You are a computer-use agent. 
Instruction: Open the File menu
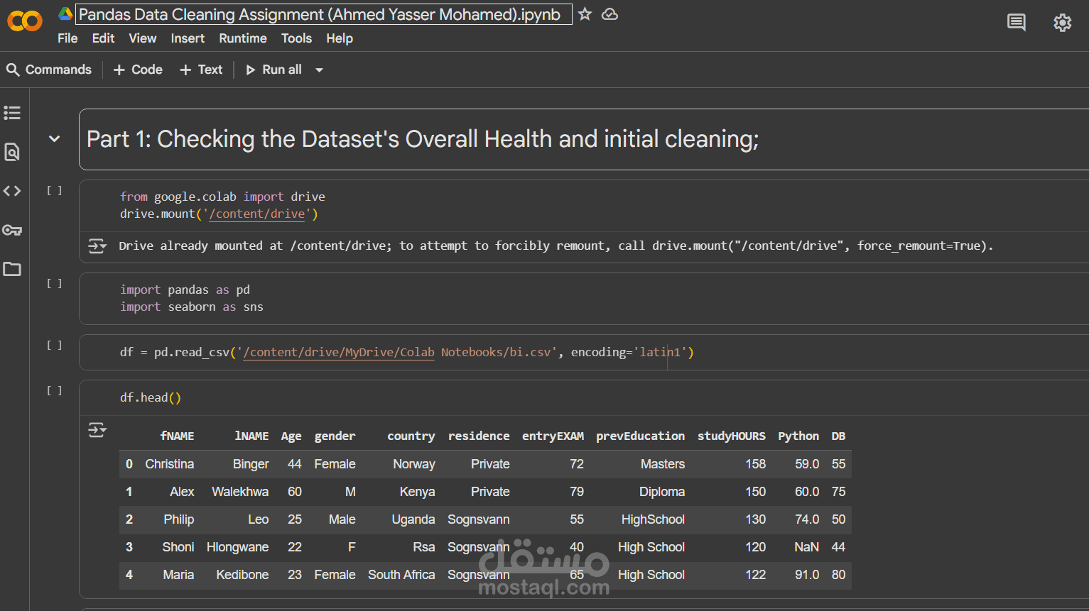pos(67,38)
